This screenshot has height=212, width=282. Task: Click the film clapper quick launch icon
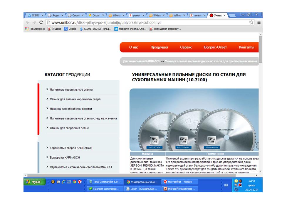(58, 182)
